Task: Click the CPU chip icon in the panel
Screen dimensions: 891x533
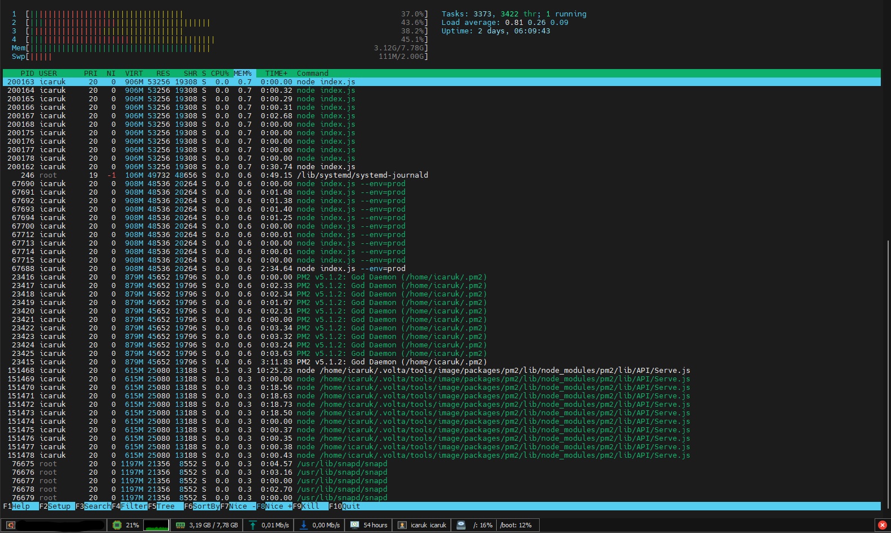Action: [x=117, y=525]
